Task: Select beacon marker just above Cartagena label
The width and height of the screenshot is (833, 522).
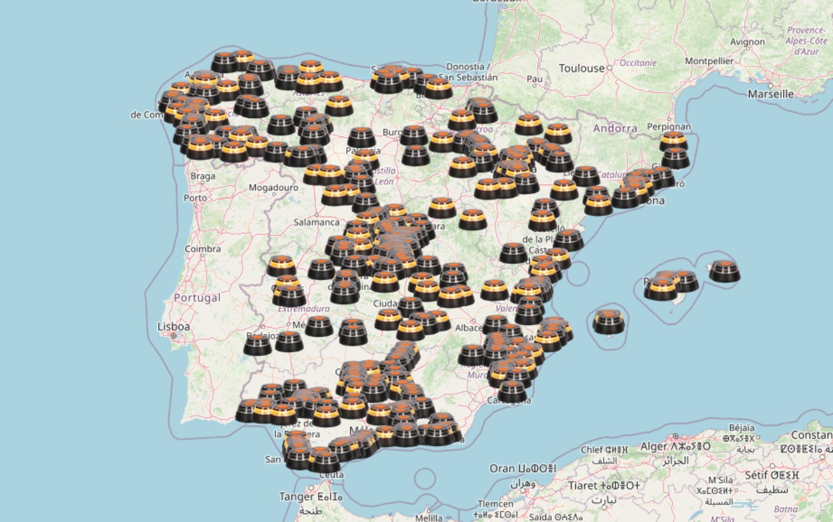Action: [x=512, y=391]
